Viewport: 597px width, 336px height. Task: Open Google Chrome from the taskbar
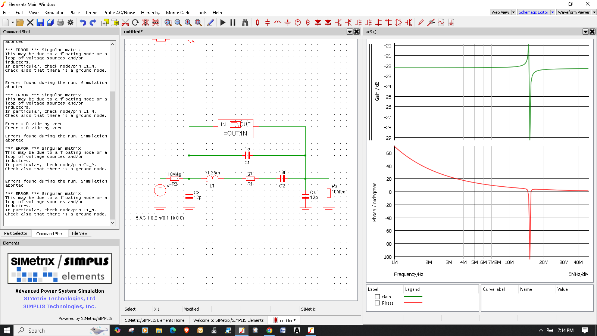click(269, 330)
